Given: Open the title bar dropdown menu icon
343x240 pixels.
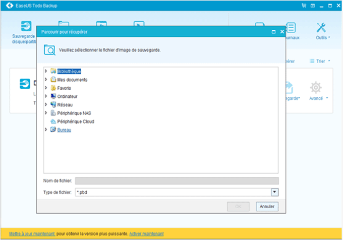Looking at the screenshot, I should click(x=313, y=6).
